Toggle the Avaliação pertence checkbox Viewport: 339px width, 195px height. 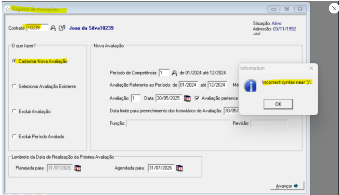click(x=197, y=98)
